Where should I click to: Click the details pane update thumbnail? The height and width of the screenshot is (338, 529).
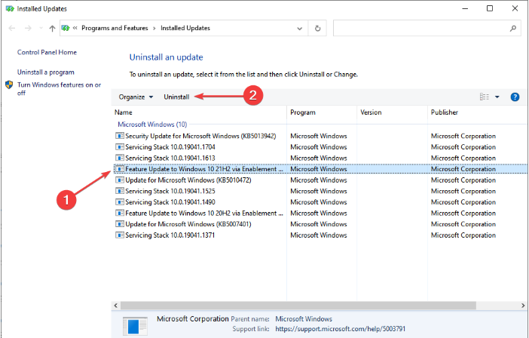135,326
